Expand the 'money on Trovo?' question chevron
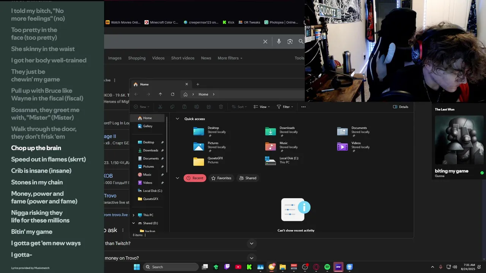This screenshot has width=486, height=273. 251,258
